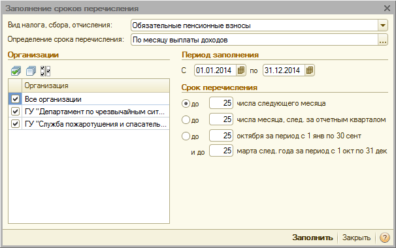Select radio 'числа следующего месяца'
Screen dimensions: 396x248
[186, 103]
